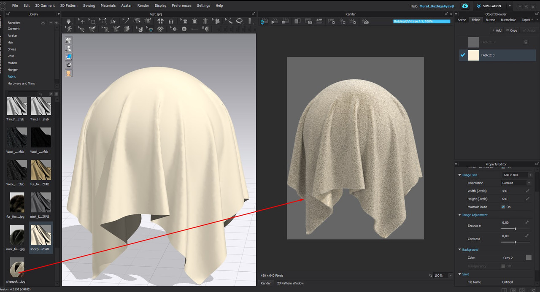Image resolution: width=540 pixels, height=292 pixels.
Task: Click the cream color swatch of FABRIC 3
Action: coord(473,55)
